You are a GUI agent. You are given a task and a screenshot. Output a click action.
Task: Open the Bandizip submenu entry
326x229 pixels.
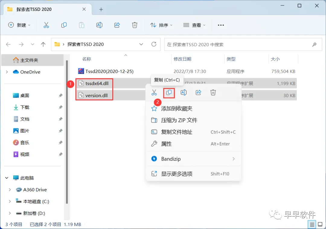[x=193, y=159]
